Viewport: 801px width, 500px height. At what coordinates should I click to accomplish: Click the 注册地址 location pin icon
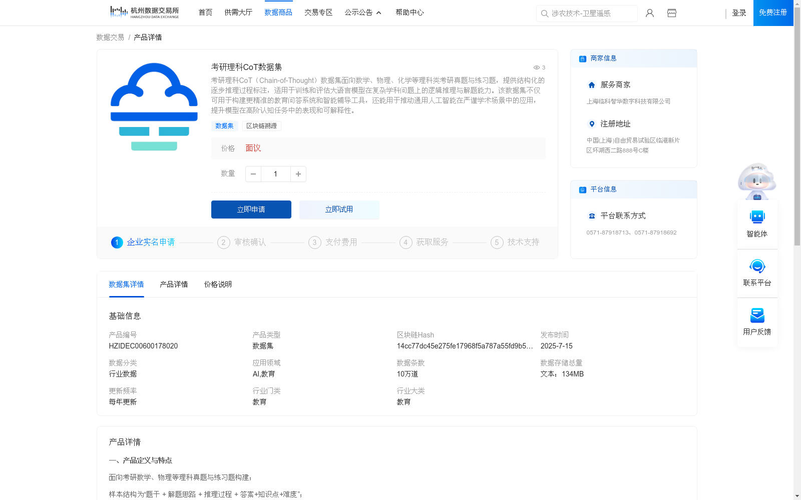tap(592, 124)
